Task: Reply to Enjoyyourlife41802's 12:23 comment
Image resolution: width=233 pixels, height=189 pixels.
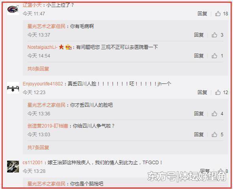Action: click(x=202, y=92)
